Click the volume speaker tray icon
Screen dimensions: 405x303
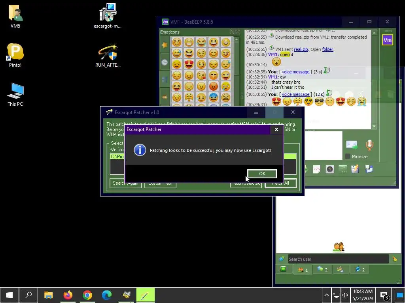point(345,295)
